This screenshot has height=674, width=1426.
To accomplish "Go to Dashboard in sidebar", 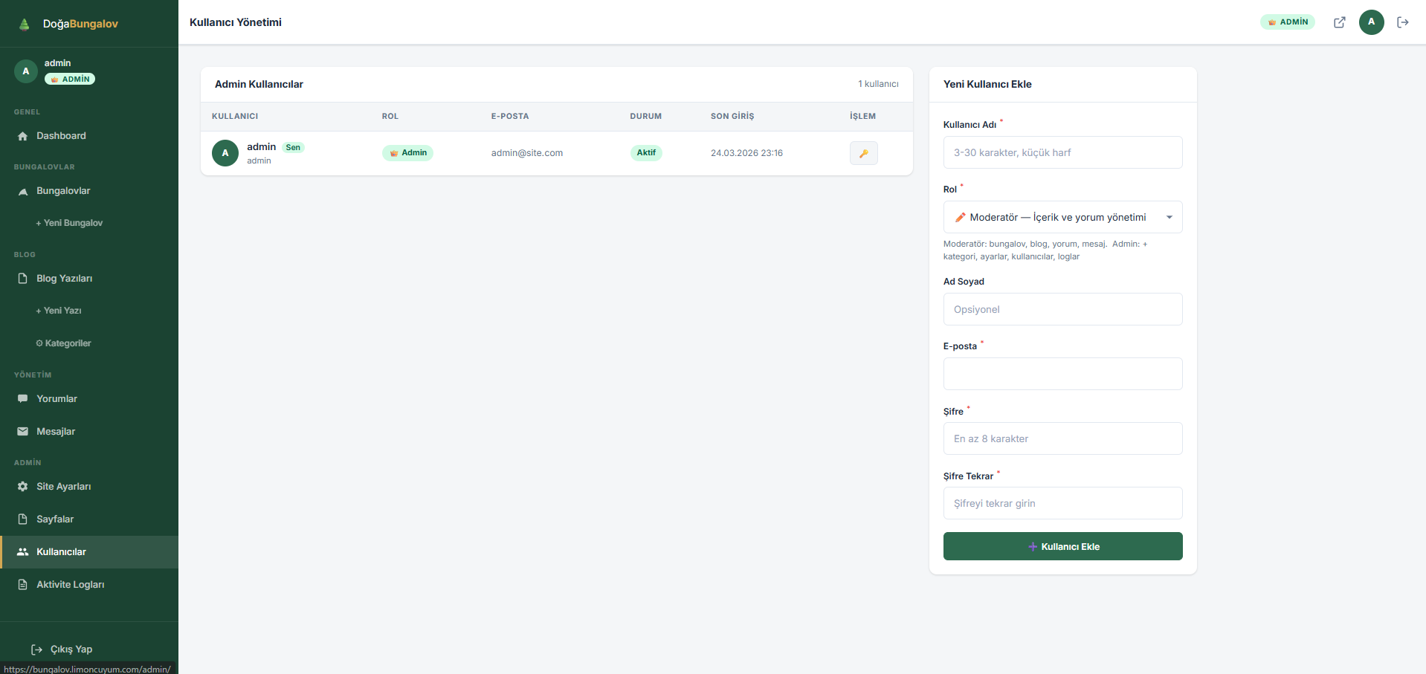I will [x=61, y=136].
